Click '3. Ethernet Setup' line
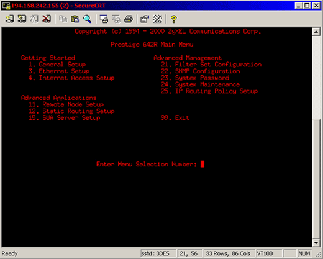This screenshot has width=323, height=259. (x=59, y=71)
